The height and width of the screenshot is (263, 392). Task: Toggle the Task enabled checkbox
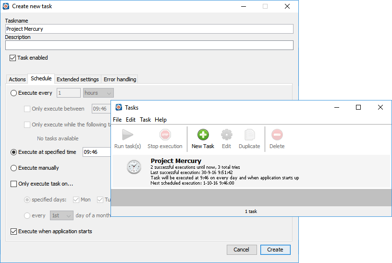pyautogui.click(x=13, y=58)
